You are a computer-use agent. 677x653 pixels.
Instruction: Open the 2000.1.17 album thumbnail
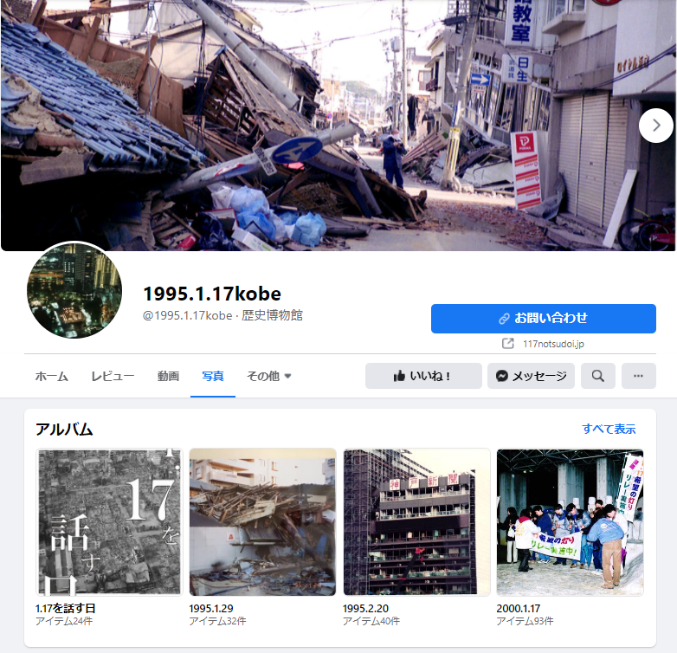[x=570, y=522]
